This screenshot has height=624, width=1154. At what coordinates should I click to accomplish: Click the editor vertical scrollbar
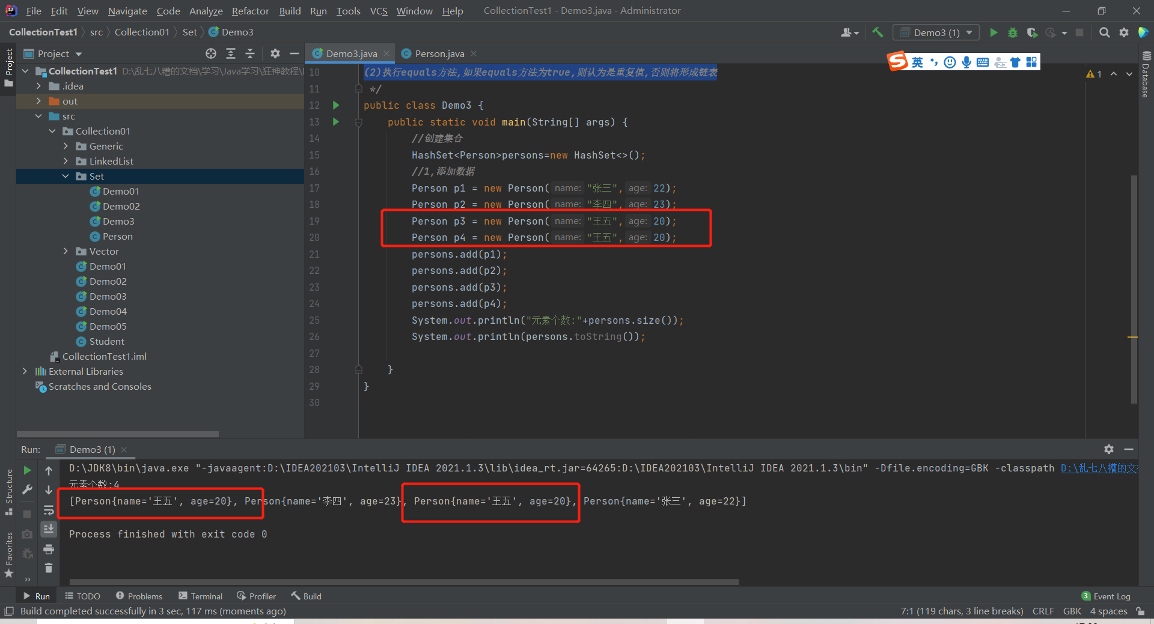click(1134, 289)
